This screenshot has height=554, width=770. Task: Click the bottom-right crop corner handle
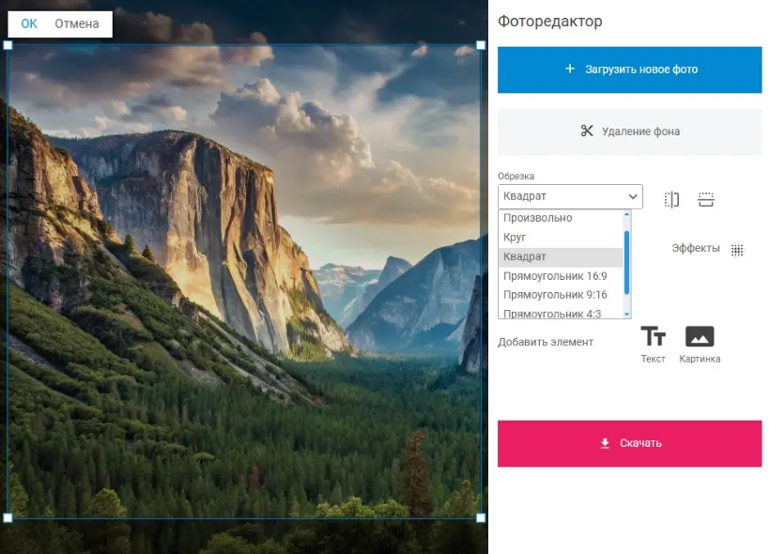coord(481,517)
